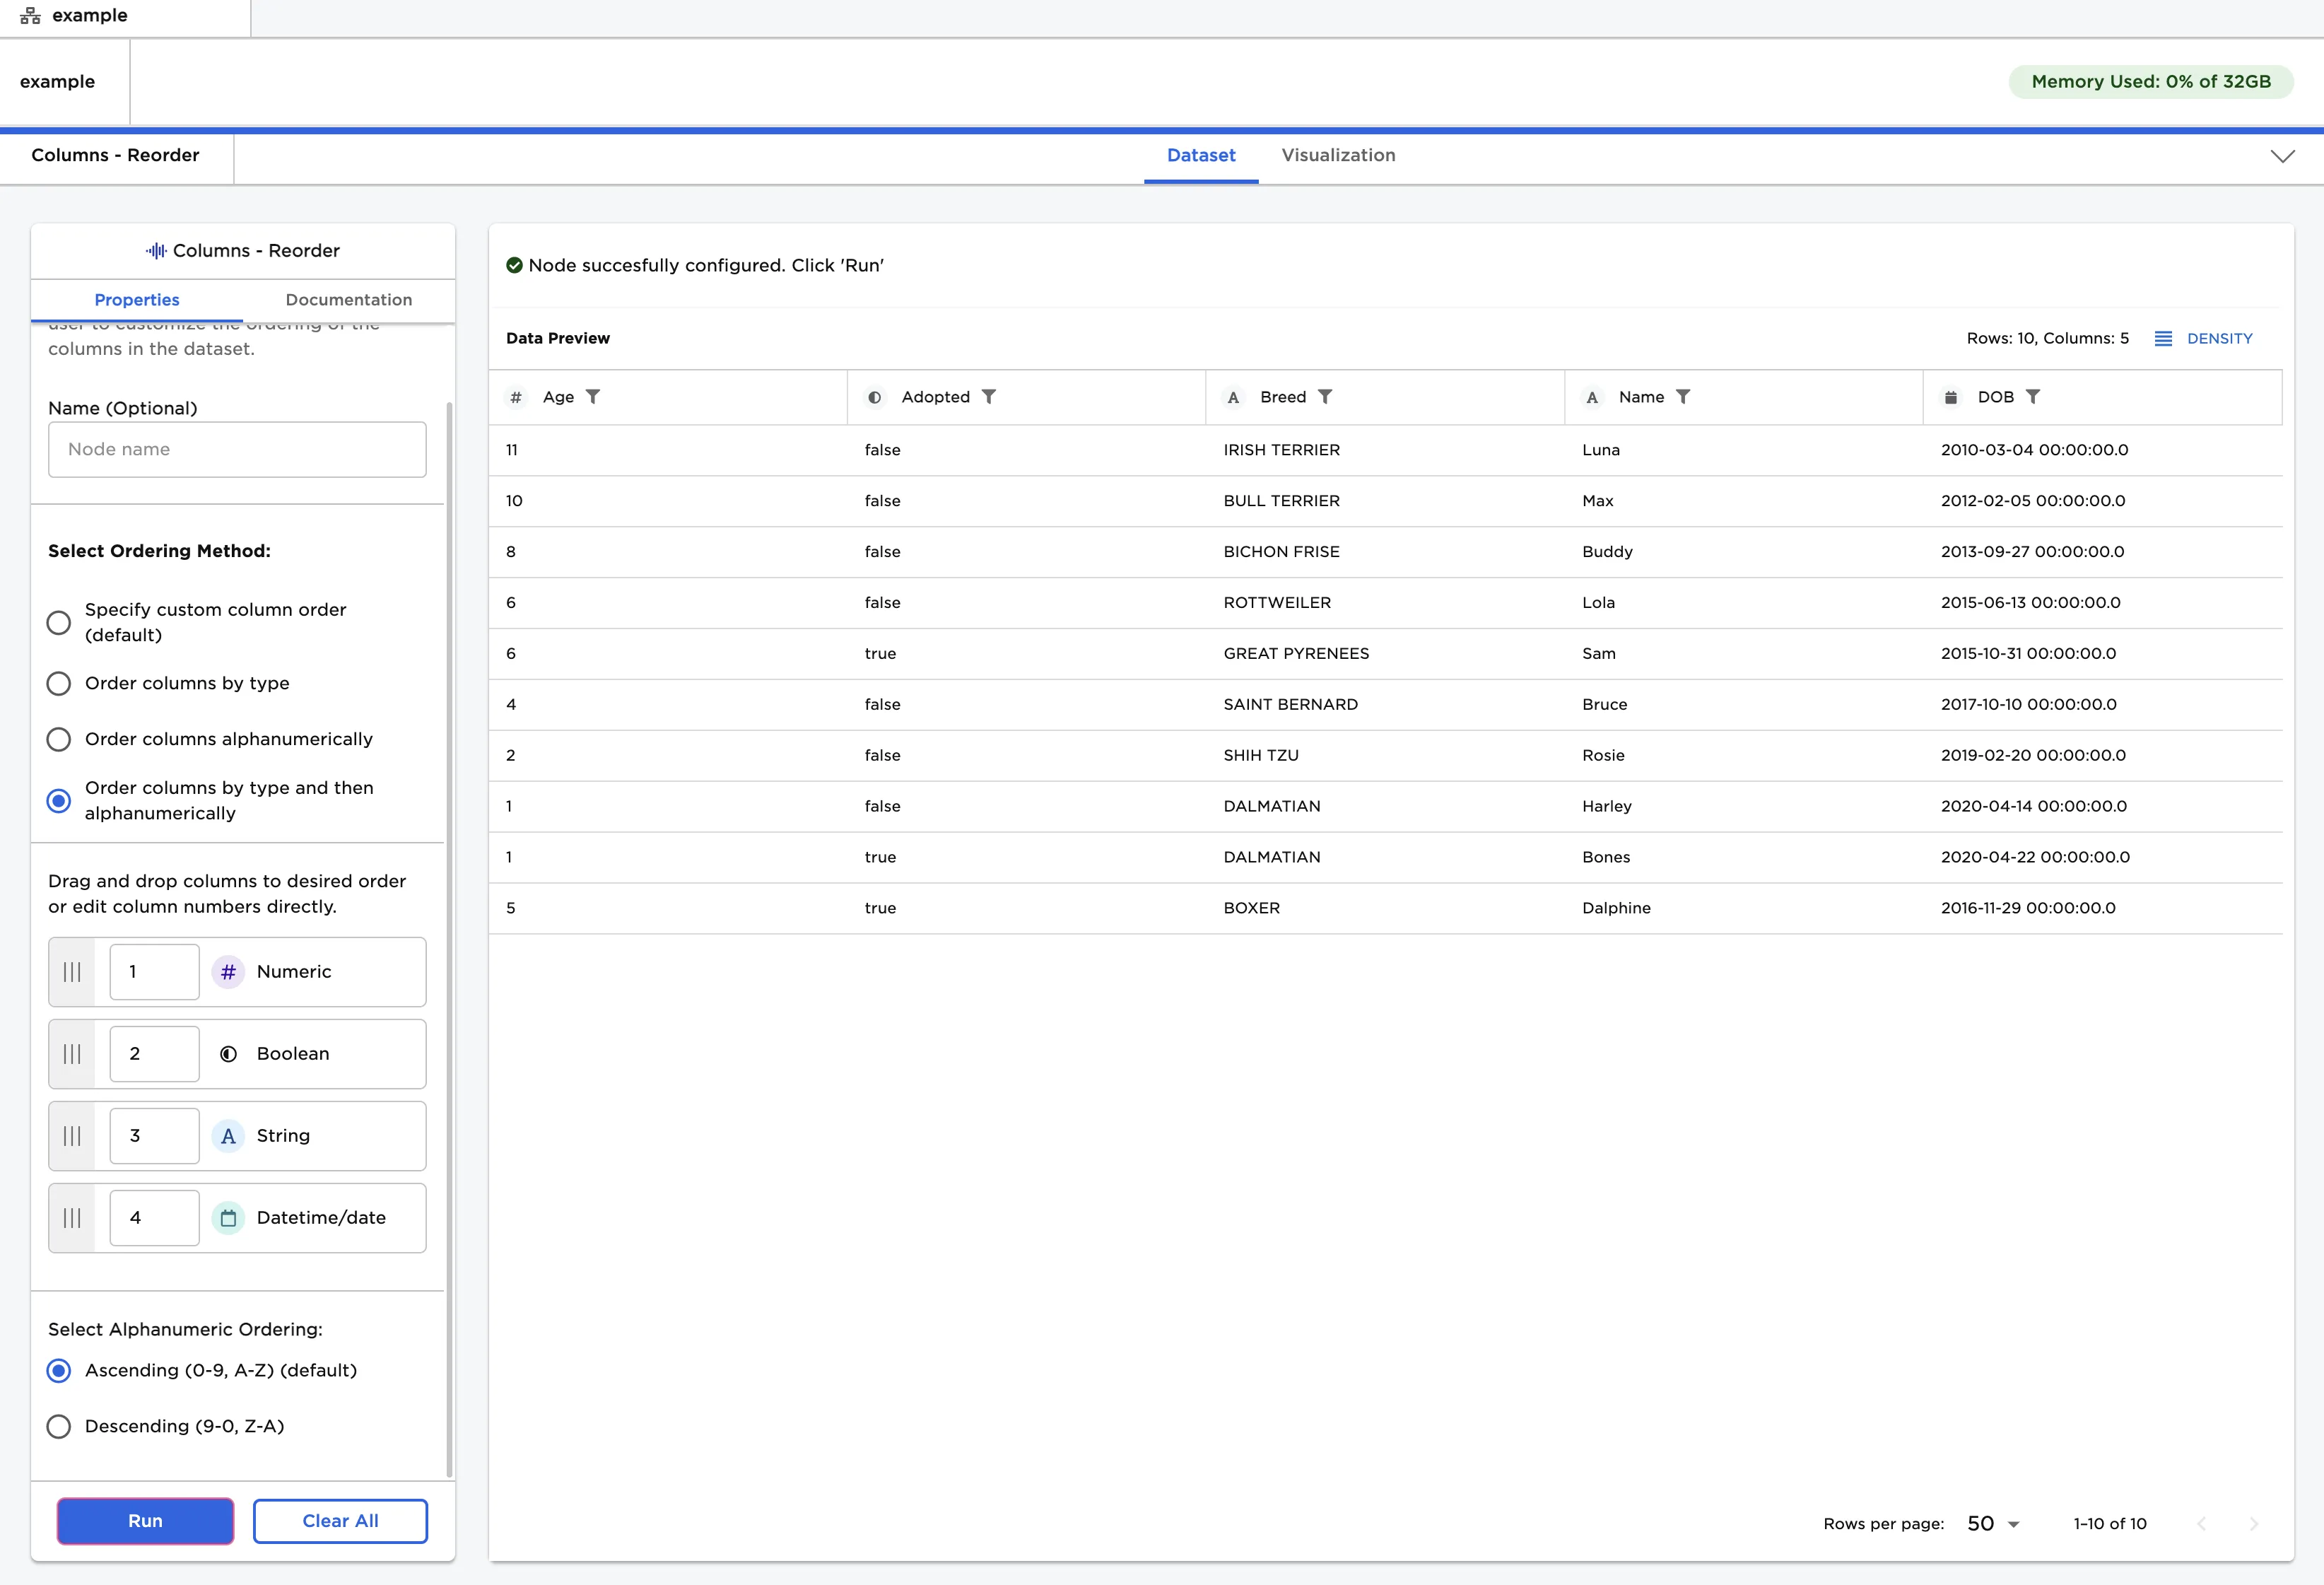The image size is (2324, 1585).
Task: Click the Clear All button
Action: [340, 1521]
